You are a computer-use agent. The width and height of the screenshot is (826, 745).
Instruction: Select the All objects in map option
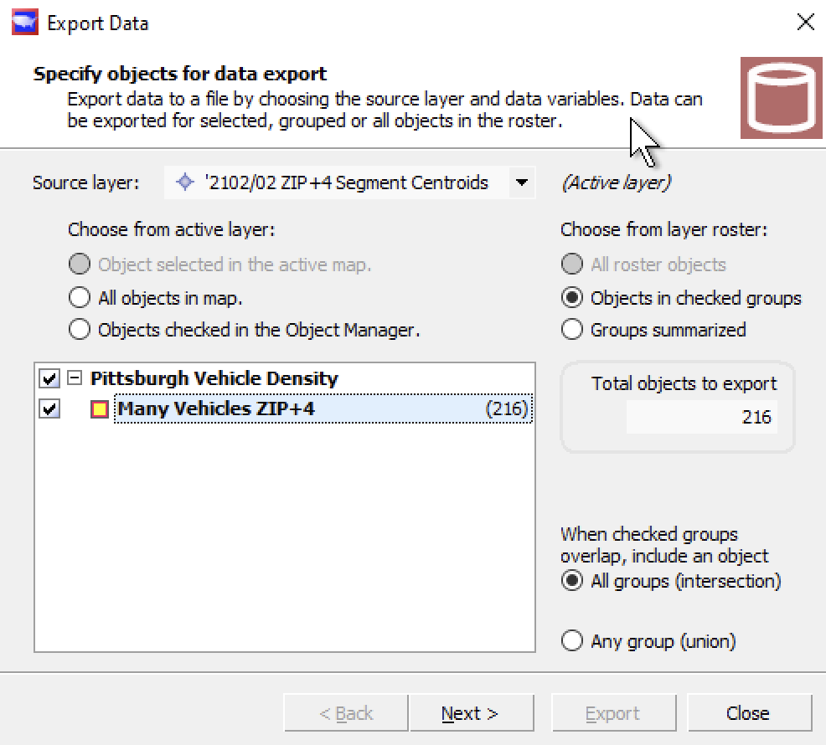(80, 297)
